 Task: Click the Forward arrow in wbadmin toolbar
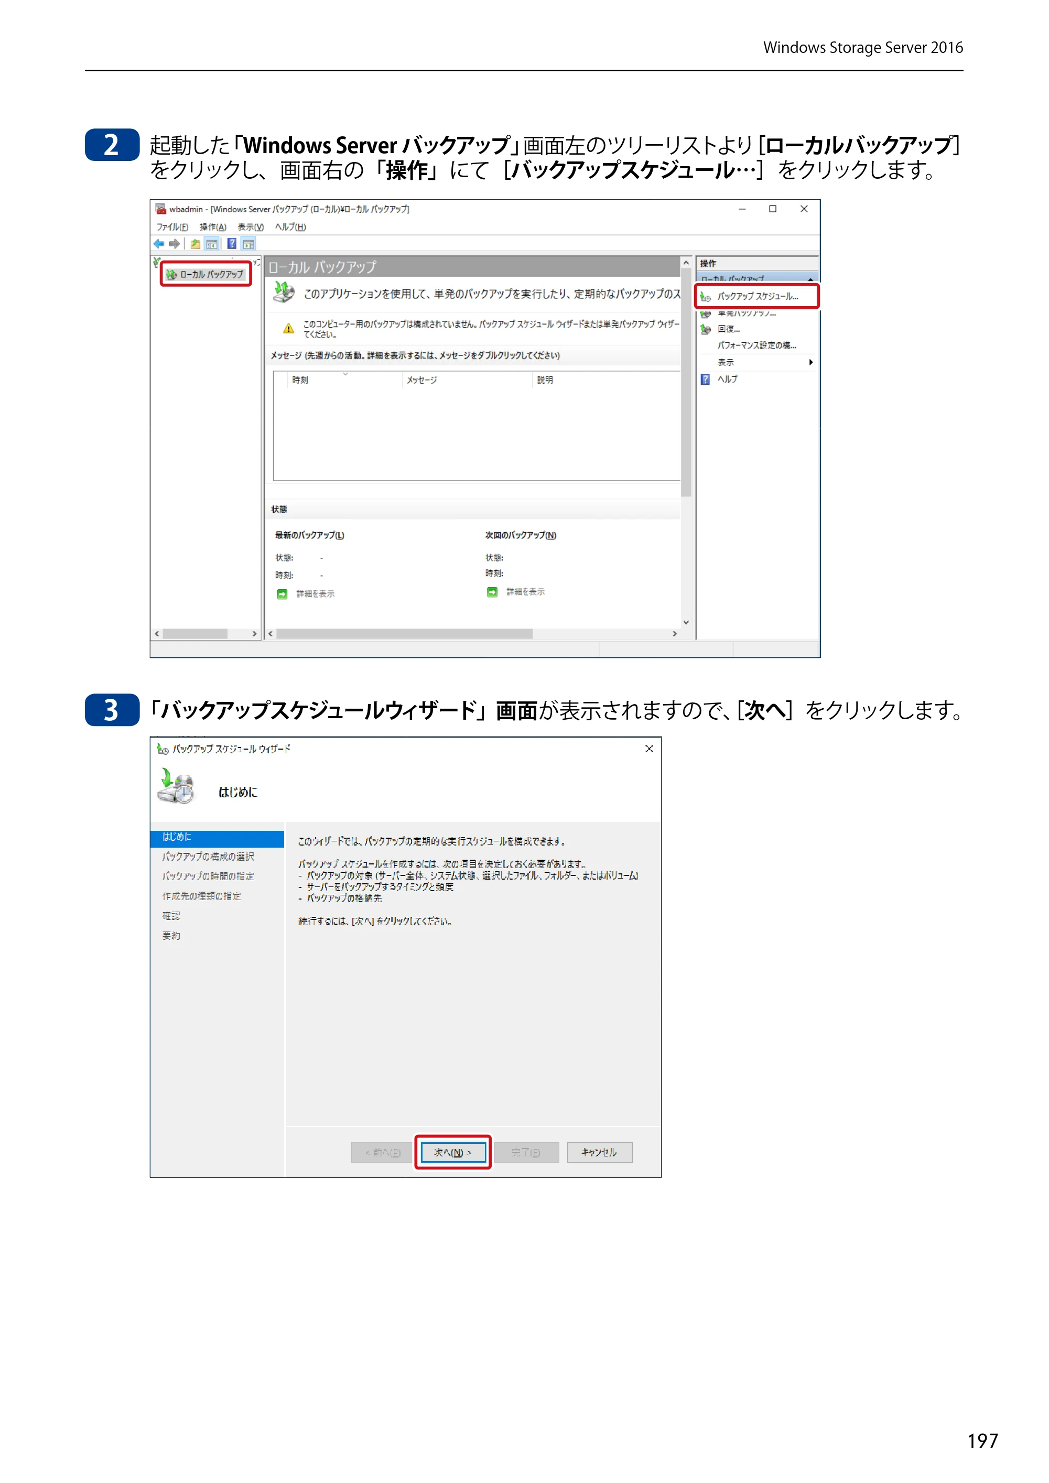(175, 244)
